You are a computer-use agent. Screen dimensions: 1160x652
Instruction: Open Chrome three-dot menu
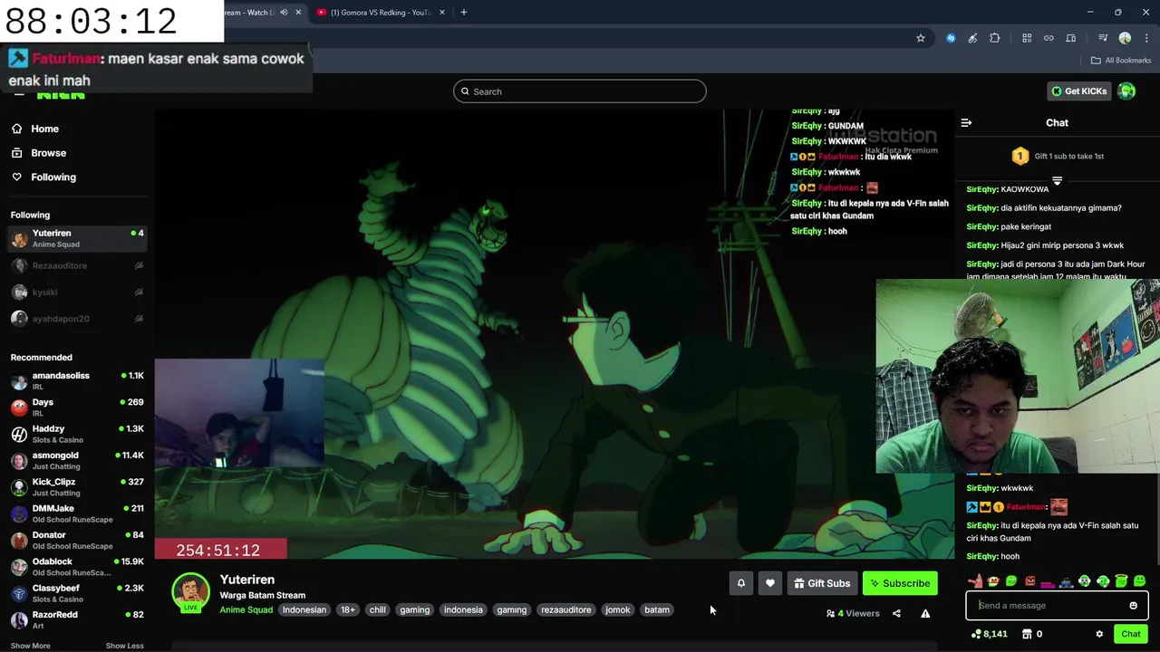[1147, 38]
